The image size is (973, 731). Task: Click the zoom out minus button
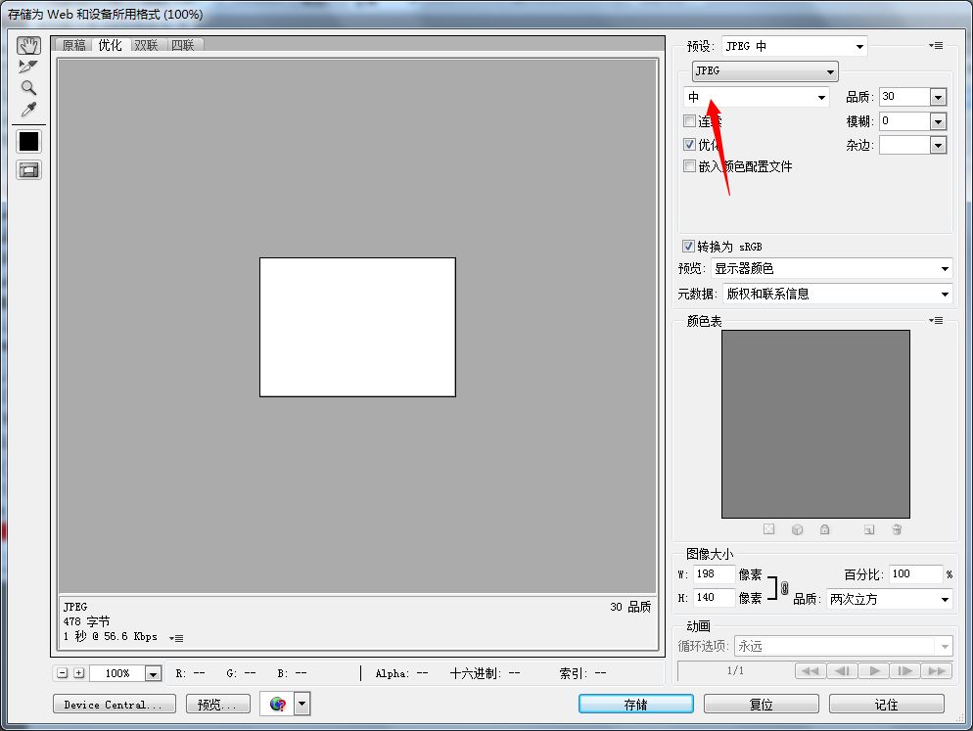click(63, 673)
